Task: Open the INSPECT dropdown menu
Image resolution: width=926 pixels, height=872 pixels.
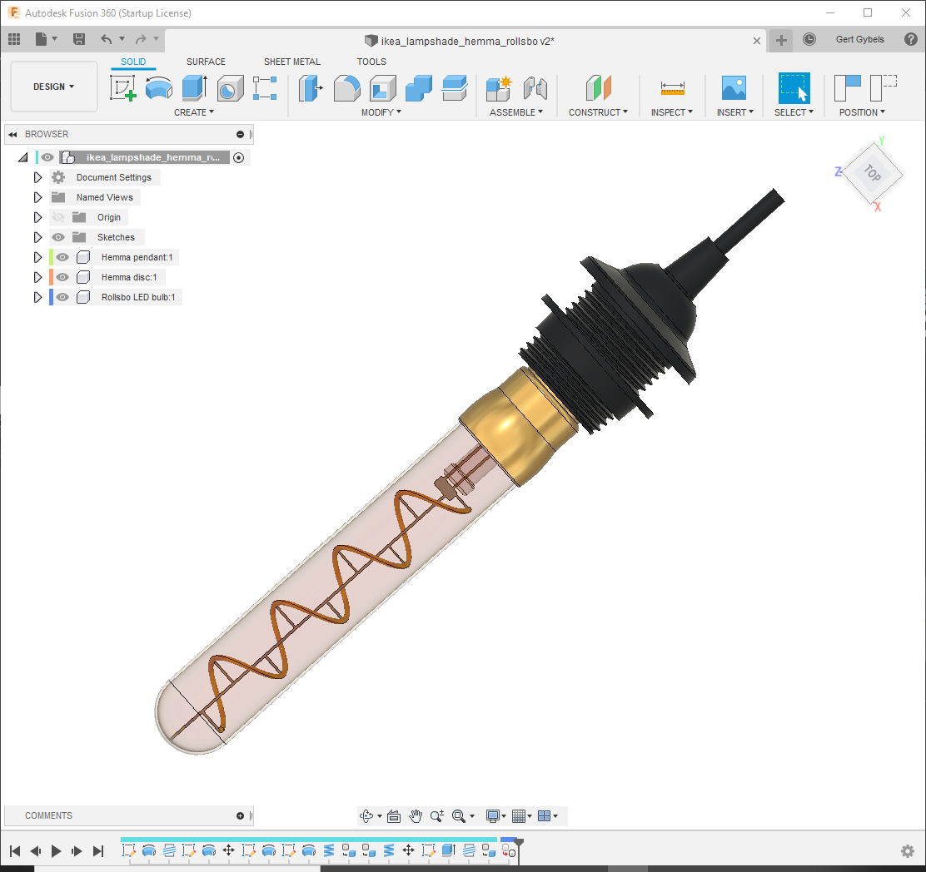Action: coord(671,112)
